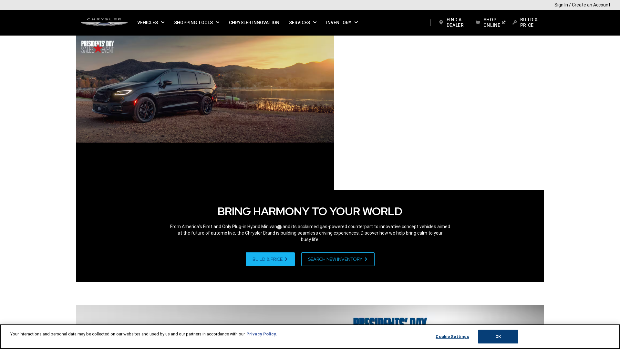Open the Vehicles navigation menu

(151, 23)
